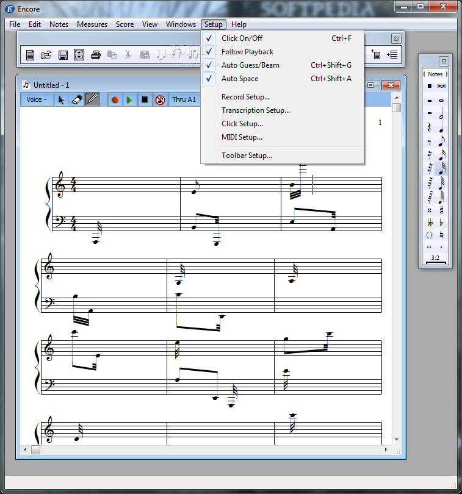This screenshot has height=494, width=462.
Task: Click the vertical scrollbar down arrow
Action: coord(397,440)
